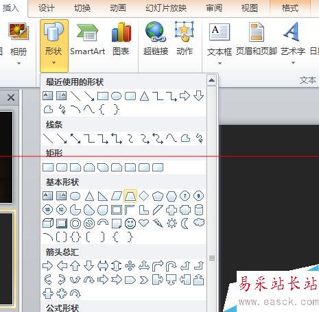The height and width of the screenshot is (312, 319).
Task: Choose the Smiley Face shape
Action: coord(130,224)
